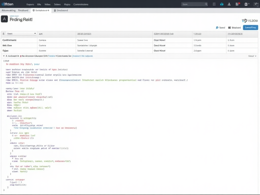The image size is (260, 195).
Task: Click the labeled speech-bubble button left of blue button
Action: click(220, 27)
